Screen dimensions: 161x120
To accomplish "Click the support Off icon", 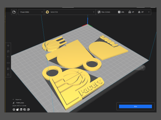I will coord(129,12).
